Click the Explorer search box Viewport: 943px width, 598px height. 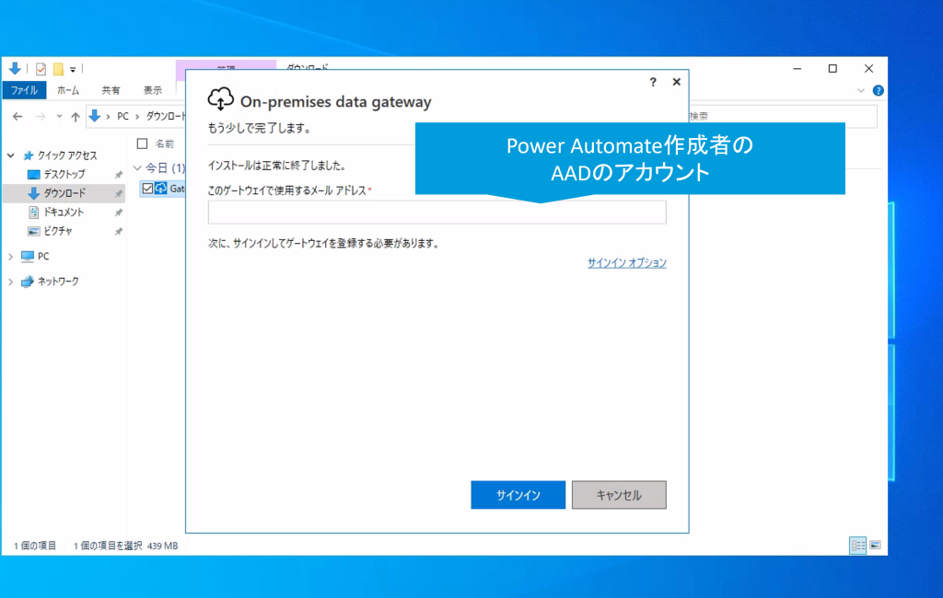tap(782, 116)
